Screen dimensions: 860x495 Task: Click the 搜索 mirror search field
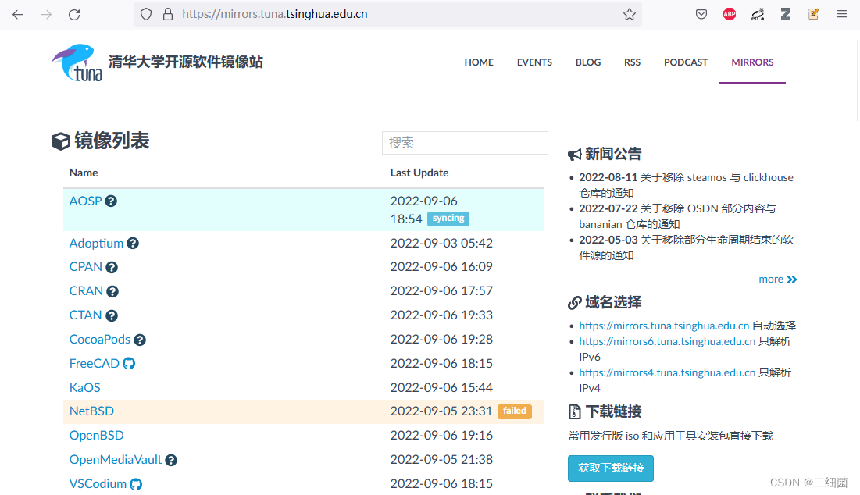click(465, 143)
